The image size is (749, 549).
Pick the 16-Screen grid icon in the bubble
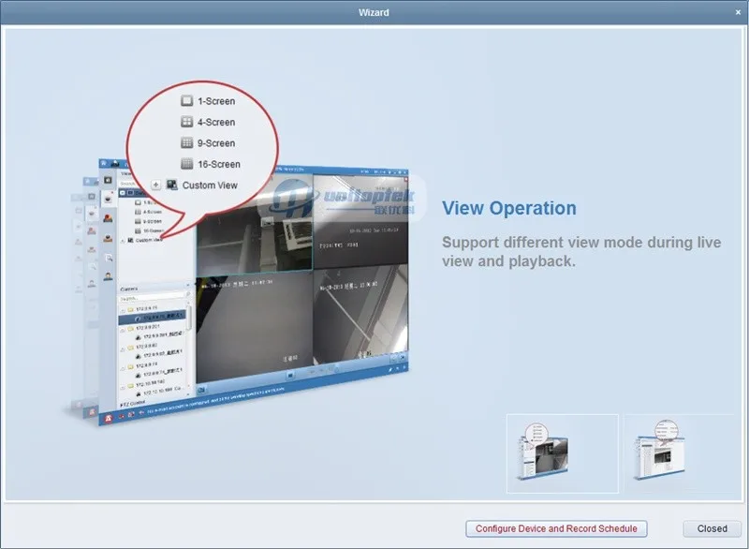[186, 164]
